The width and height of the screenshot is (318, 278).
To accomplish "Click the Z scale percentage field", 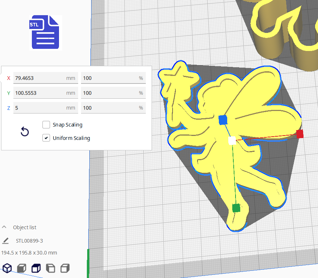I will click(109, 108).
